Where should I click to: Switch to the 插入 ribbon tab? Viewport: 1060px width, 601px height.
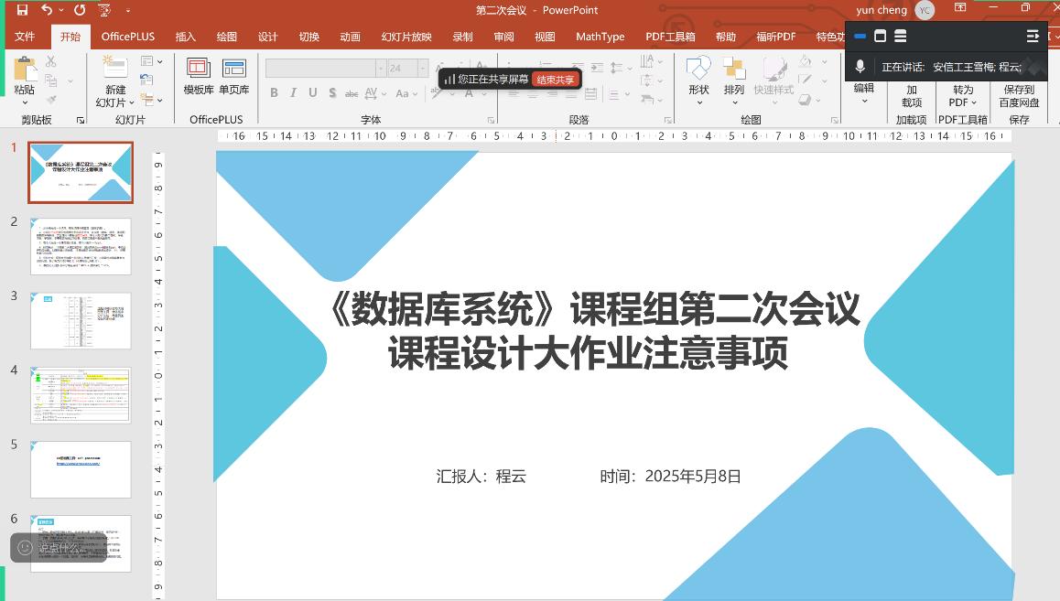pos(186,37)
